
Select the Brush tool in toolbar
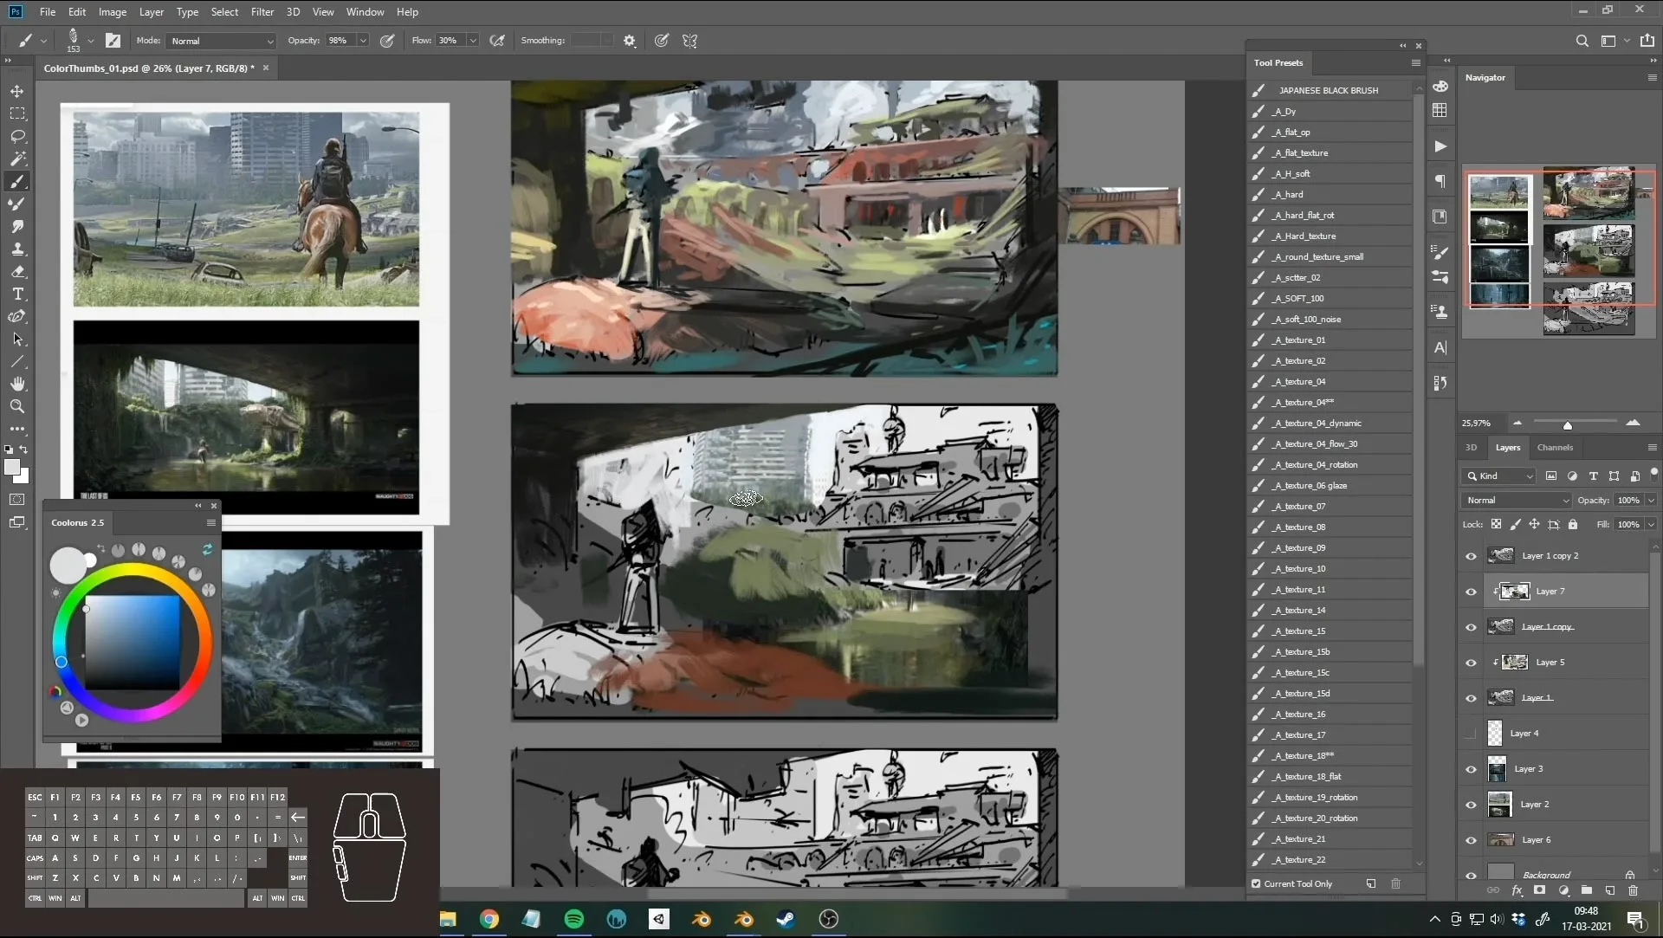(x=17, y=181)
